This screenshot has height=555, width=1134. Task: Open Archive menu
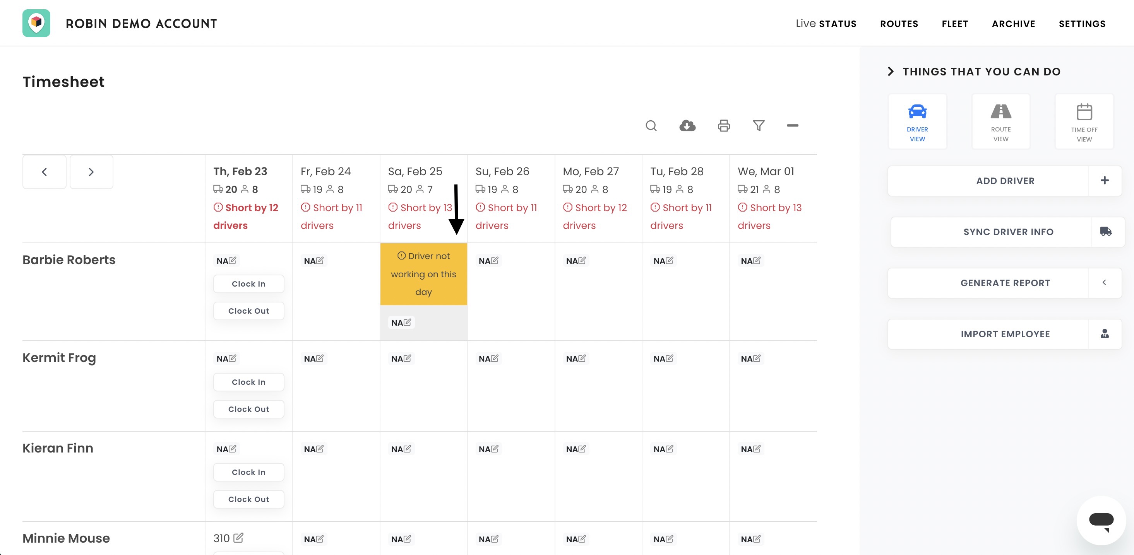[1013, 24]
